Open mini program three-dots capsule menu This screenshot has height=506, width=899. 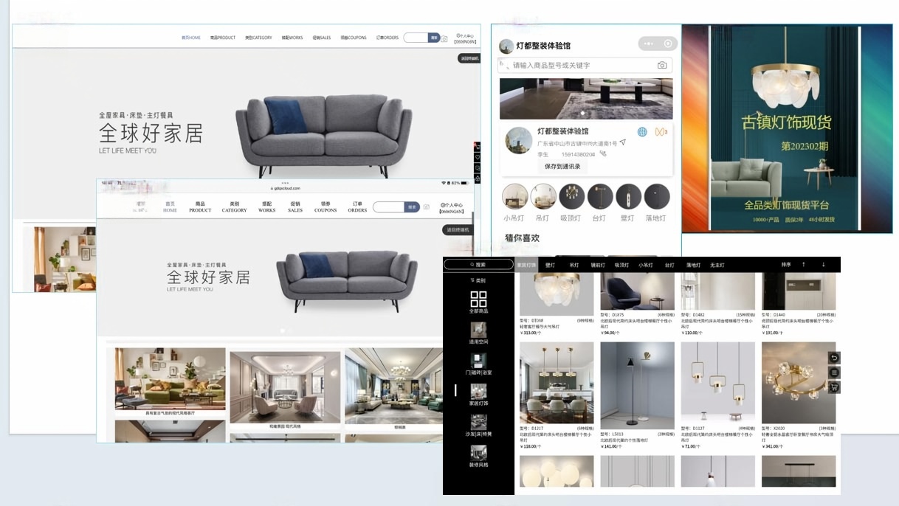pyautogui.click(x=649, y=44)
